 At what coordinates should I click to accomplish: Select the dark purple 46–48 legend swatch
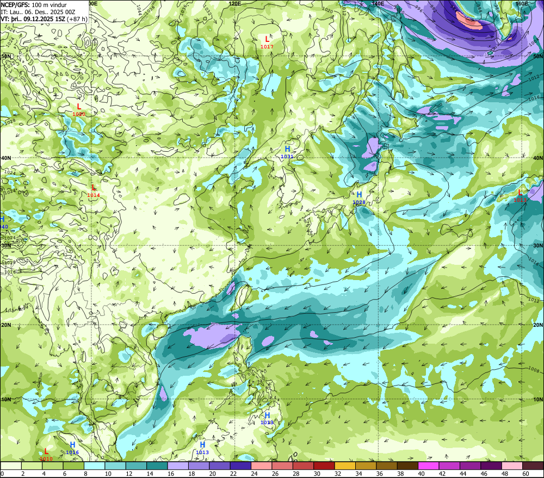click(491, 465)
